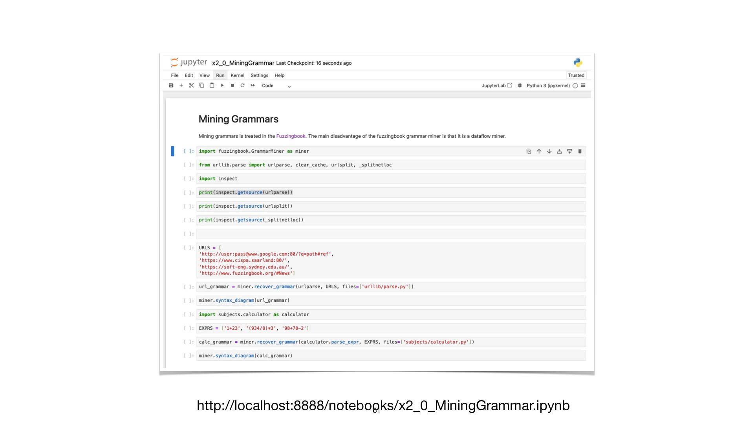Open the Edit menu
The image size is (754, 424).
coord(189,75)
